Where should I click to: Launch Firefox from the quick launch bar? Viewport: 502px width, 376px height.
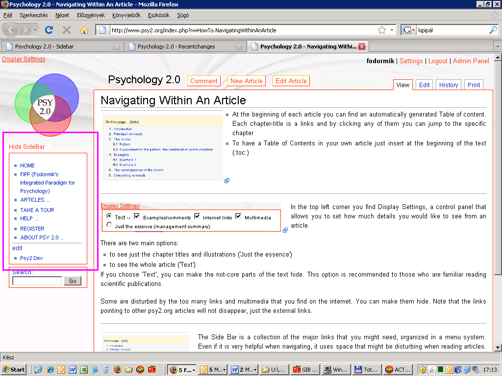(118, 370)
